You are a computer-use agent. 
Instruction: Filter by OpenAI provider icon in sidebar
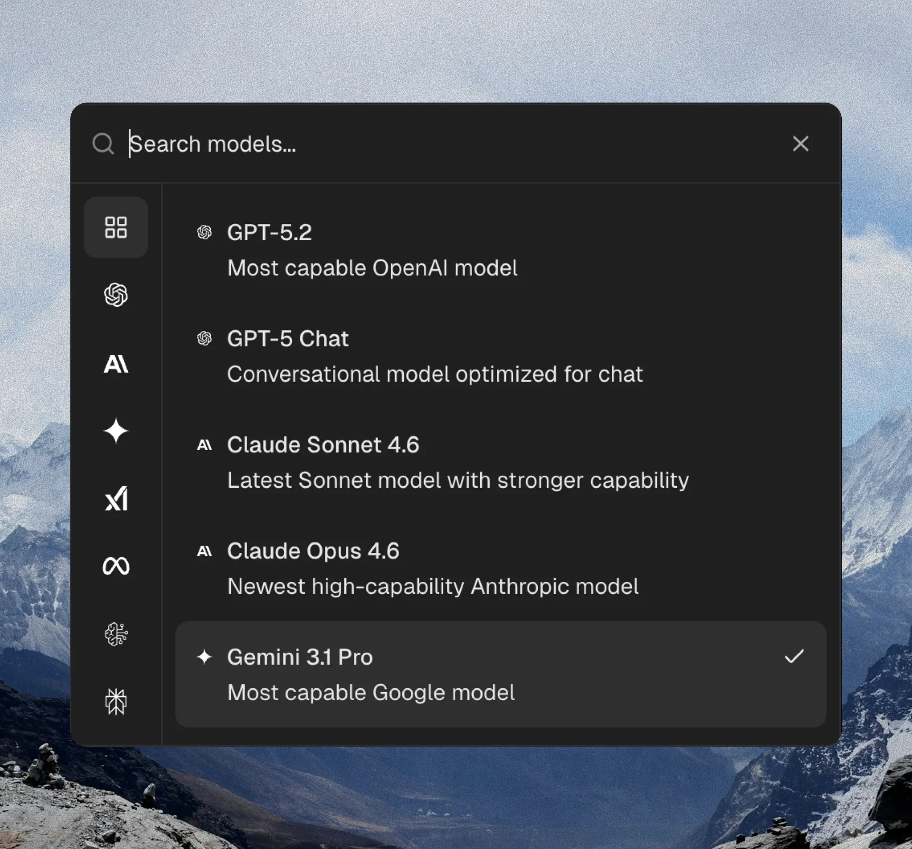[x=116, y=295]
